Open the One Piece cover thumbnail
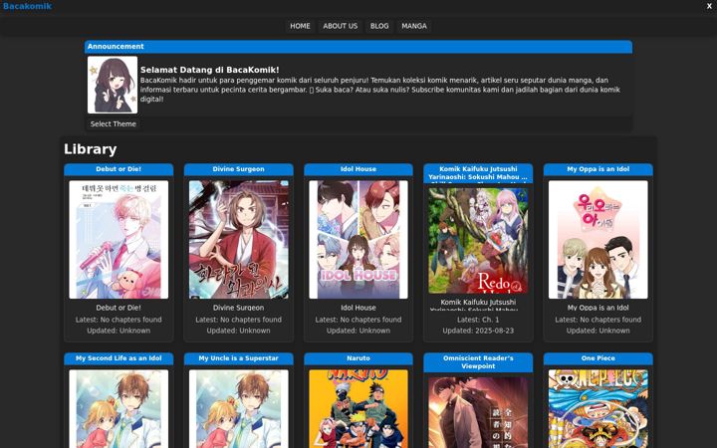Image resolution: width=717 pixels, height=448 pixels. (598, 409)
